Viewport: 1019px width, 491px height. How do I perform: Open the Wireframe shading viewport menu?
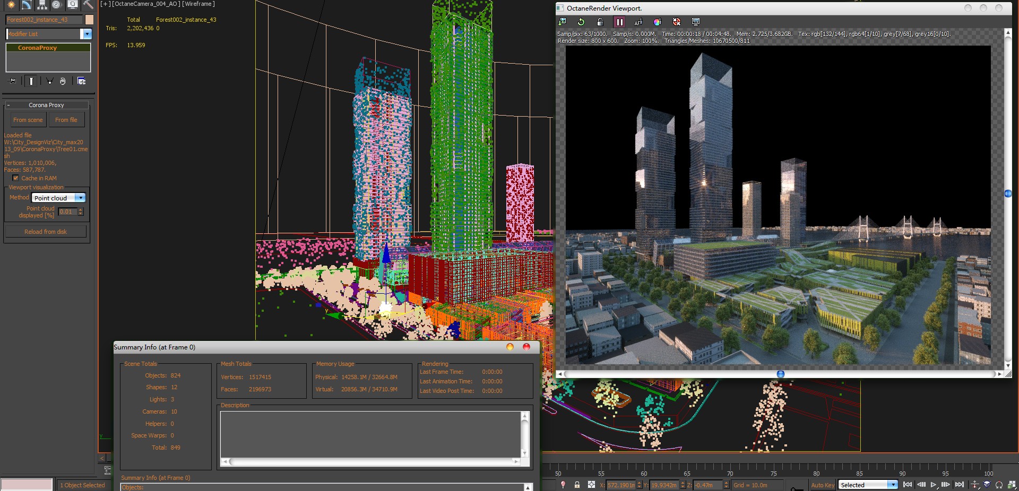(198, 4)
